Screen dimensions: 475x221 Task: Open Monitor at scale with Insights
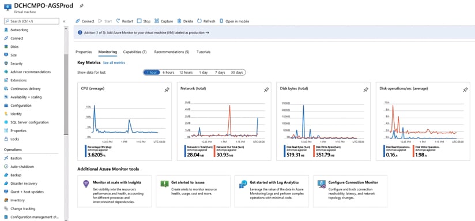pyautogui.click(x=115, y=192)
